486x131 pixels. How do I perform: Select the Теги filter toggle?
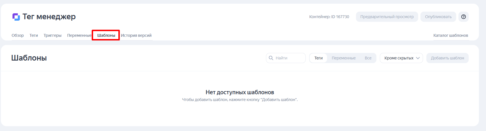pyautogui.click(x=319, y=58)
